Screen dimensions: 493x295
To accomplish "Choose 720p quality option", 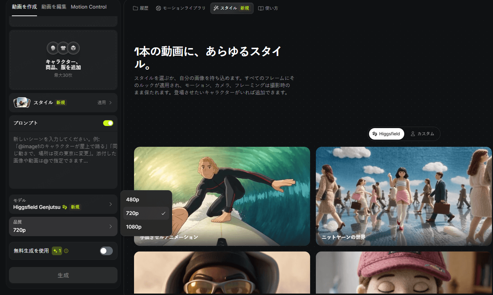I will tap(146, 213).
